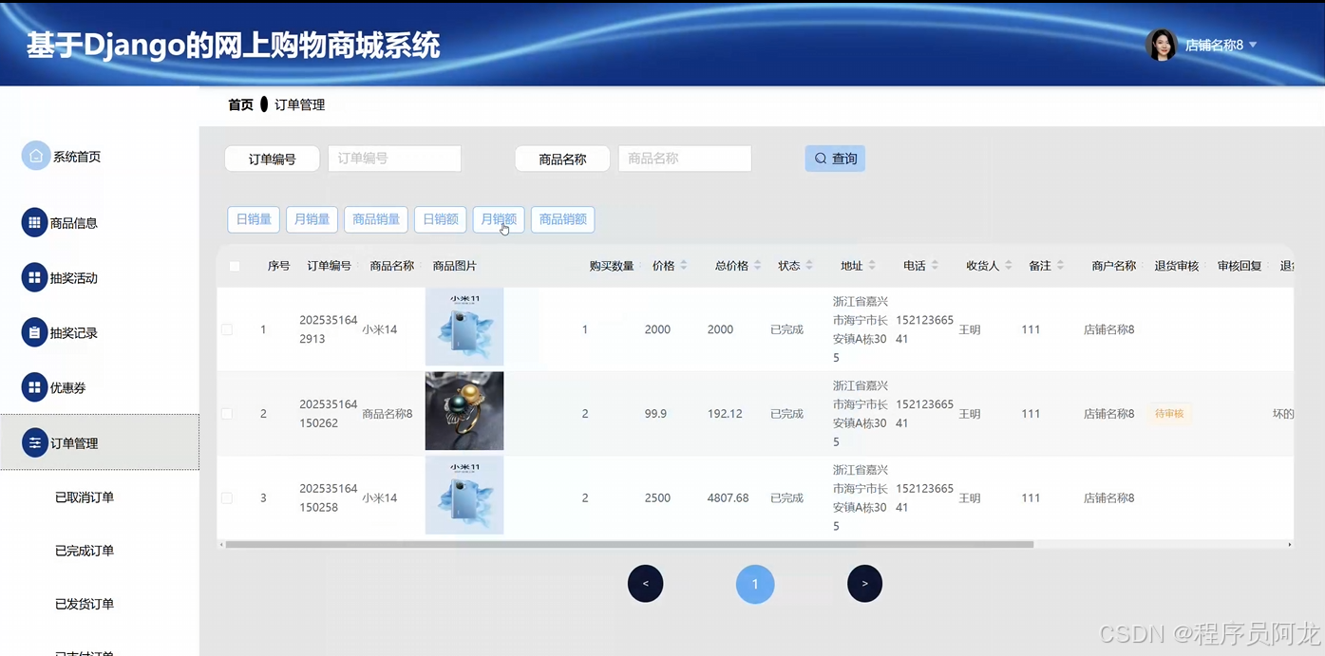Go to next page arrow button
Screen dimensions: 1325x656
coord(864,584)
